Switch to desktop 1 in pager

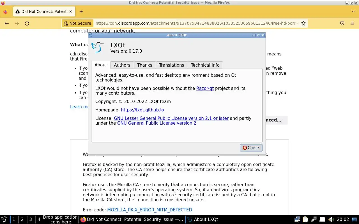[x=14, y=220]
